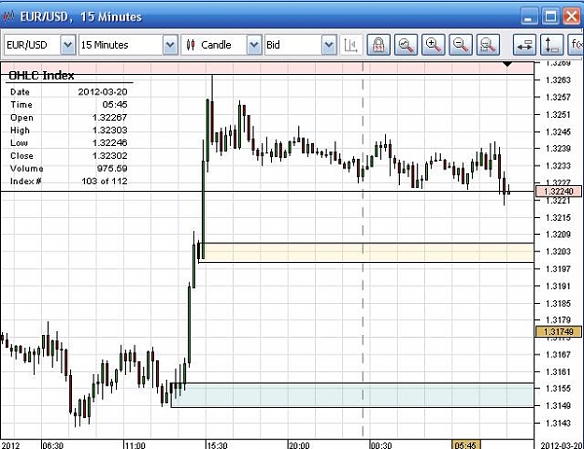Click the 1.3143 price axis label
Image resolution: width=584 pixels, height=449 pixels.
click(558, 423)
